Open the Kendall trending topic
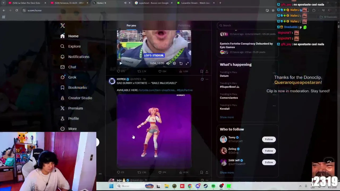Screen dimensions: 340x191 point(224,108)
